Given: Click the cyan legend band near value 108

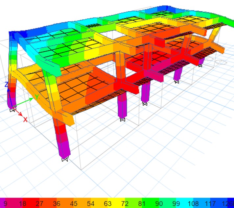Looking at the screenshot, I should click(x=194, y=203).
